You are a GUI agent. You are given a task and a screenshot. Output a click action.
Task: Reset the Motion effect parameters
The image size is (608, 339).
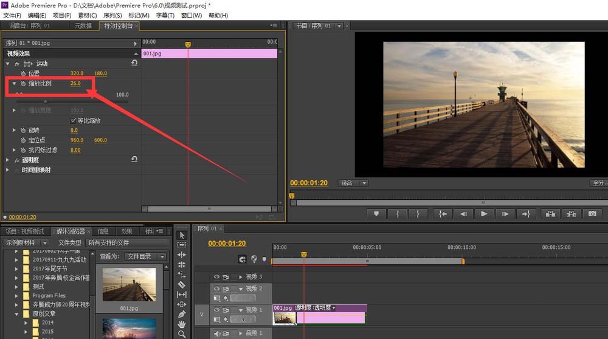134,63
